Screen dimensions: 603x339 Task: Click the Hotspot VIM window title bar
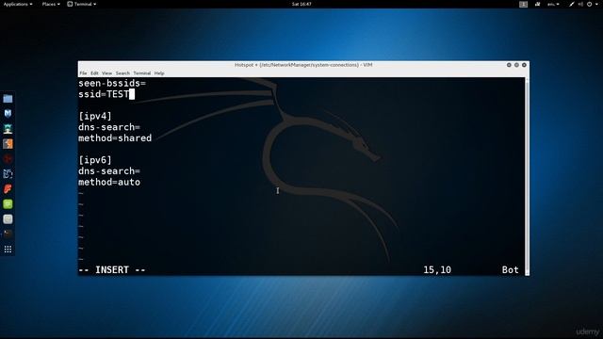303,65
